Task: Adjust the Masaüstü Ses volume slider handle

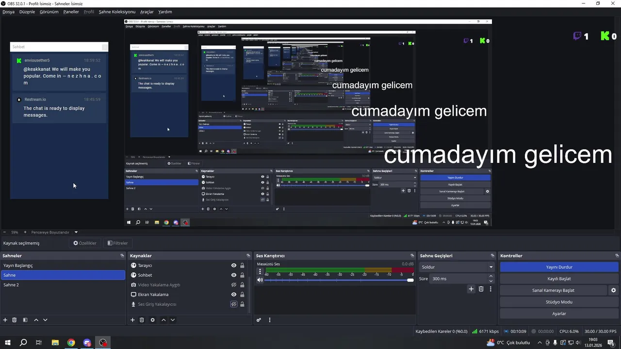Action: pyautogui.click(x=410, y=280)
